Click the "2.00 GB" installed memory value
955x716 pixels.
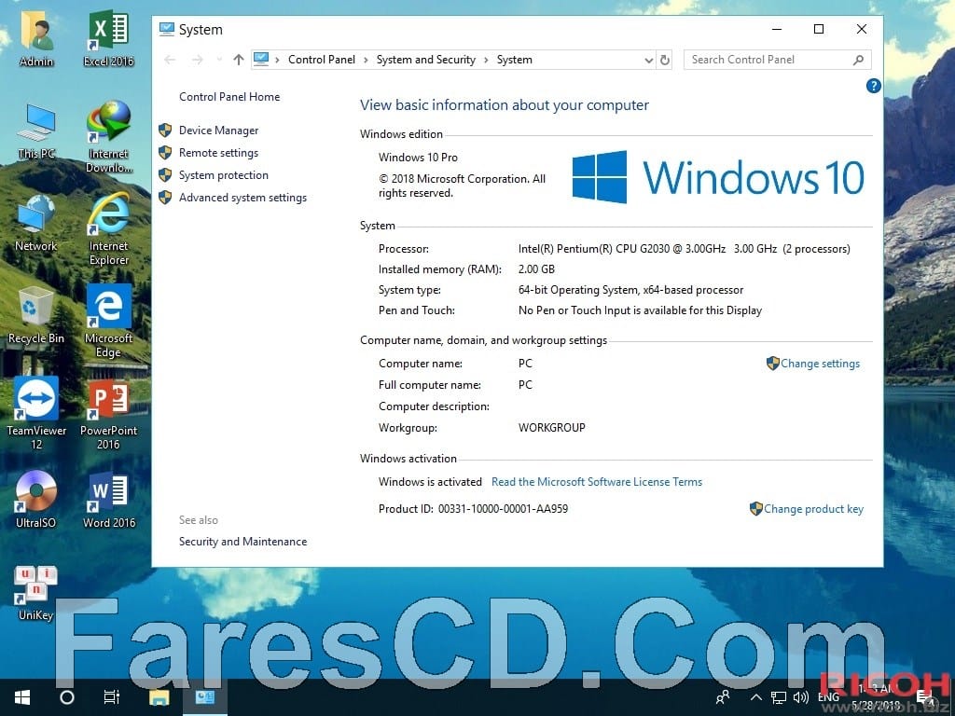tap(536, 269)
